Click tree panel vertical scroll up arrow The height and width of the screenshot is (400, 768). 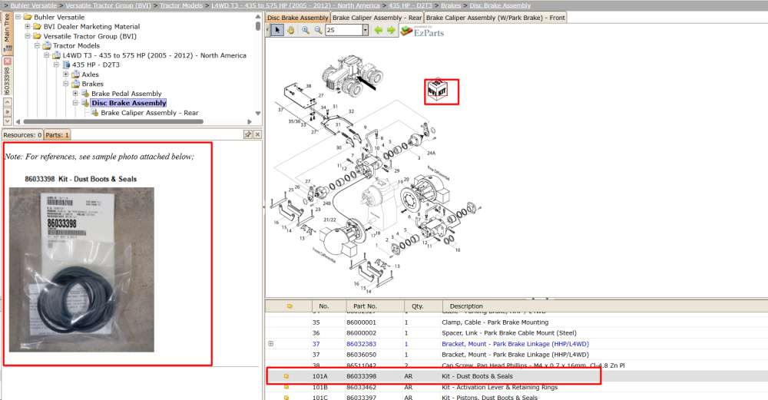coord(258,16)
